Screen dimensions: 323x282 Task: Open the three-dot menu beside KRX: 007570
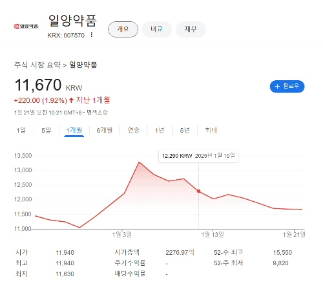92,35
